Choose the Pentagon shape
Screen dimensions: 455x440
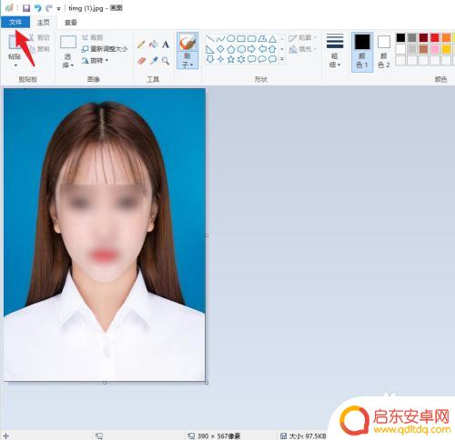231,49
